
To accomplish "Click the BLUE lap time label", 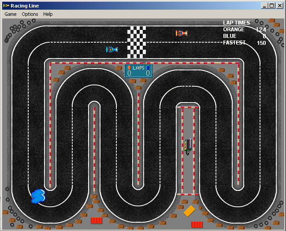I will tap(230, 36).
